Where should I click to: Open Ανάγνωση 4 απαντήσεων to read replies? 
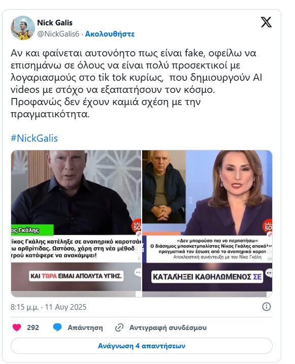141,346
